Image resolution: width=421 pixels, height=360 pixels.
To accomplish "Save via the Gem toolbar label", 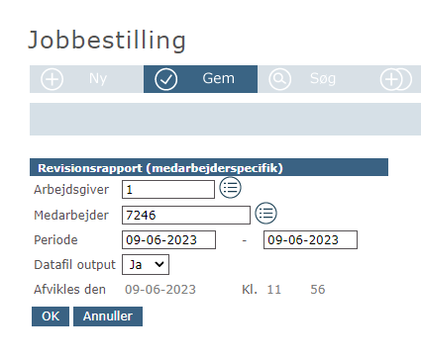I will coord(218,78).
